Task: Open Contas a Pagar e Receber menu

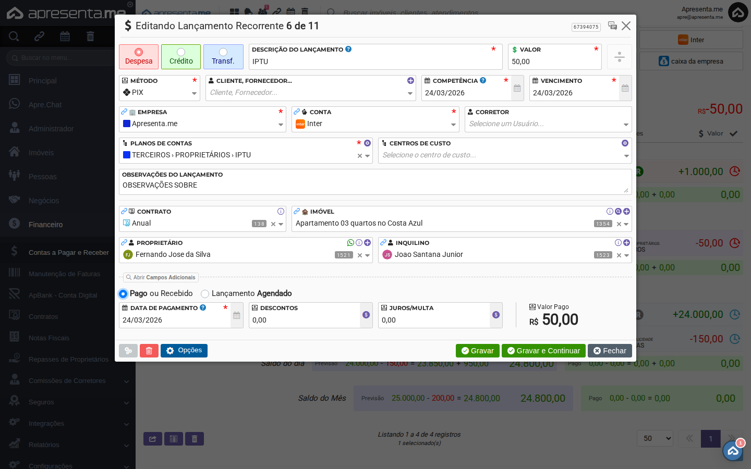Action: (68, 253)
